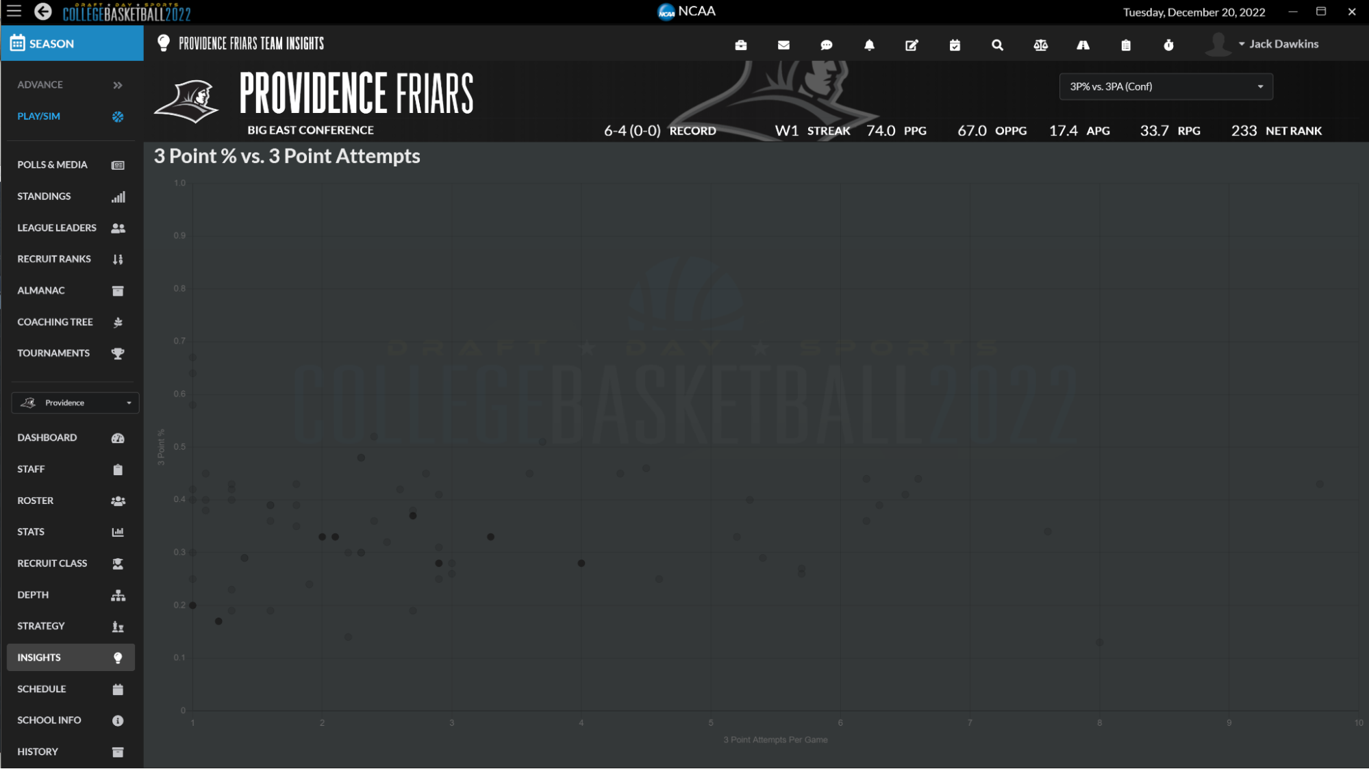Image resolution: width=1369 pixels, height=769 pixels.
Task: Click Big East Conference label
Action: 310,130
